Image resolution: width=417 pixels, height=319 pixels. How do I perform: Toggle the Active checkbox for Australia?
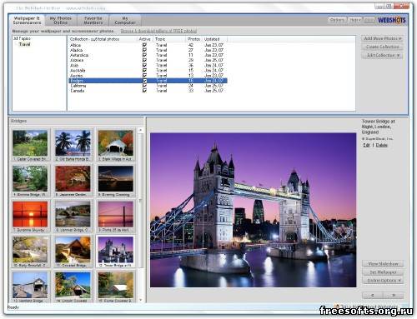click(x=144, y=70)
